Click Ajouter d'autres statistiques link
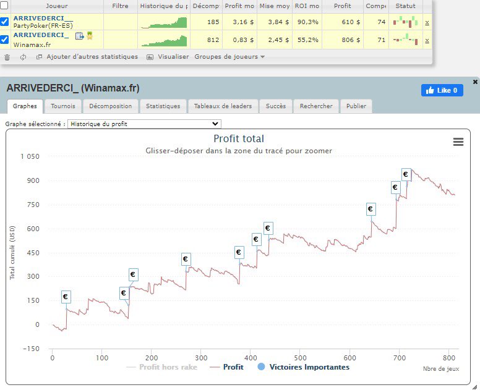This screenshot has width=480, height=390. (x=87, y=57)
